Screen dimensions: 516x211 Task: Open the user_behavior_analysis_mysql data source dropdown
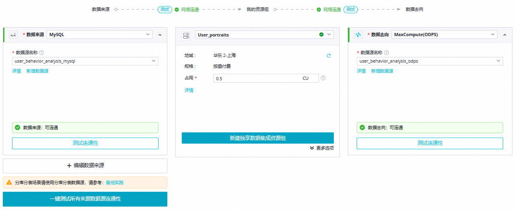click(x=85, y=61)
